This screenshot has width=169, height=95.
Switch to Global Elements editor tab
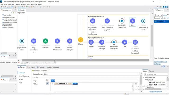pos(36,63)
